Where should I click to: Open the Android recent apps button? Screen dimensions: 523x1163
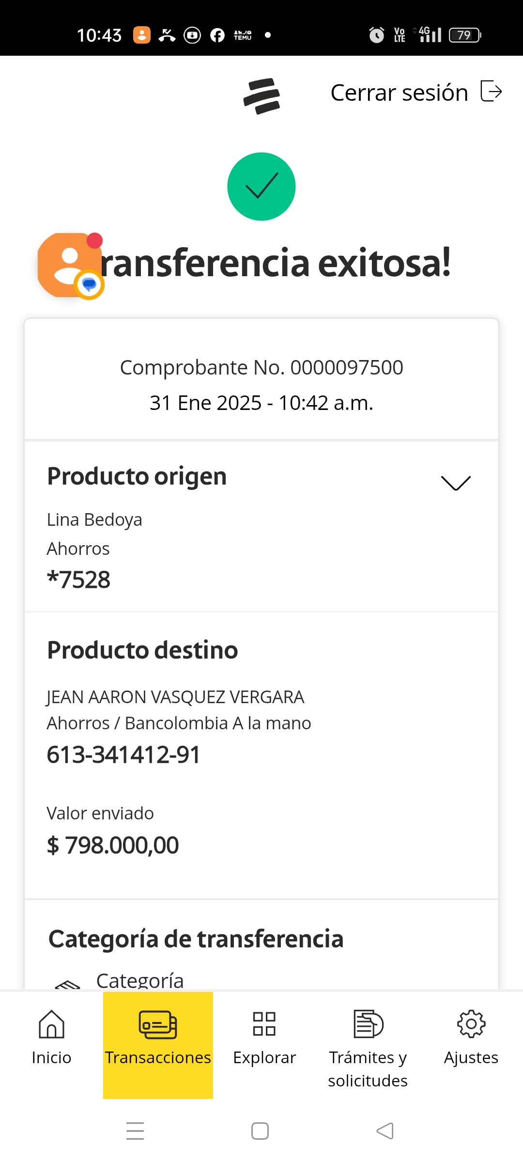[135, 1131]
